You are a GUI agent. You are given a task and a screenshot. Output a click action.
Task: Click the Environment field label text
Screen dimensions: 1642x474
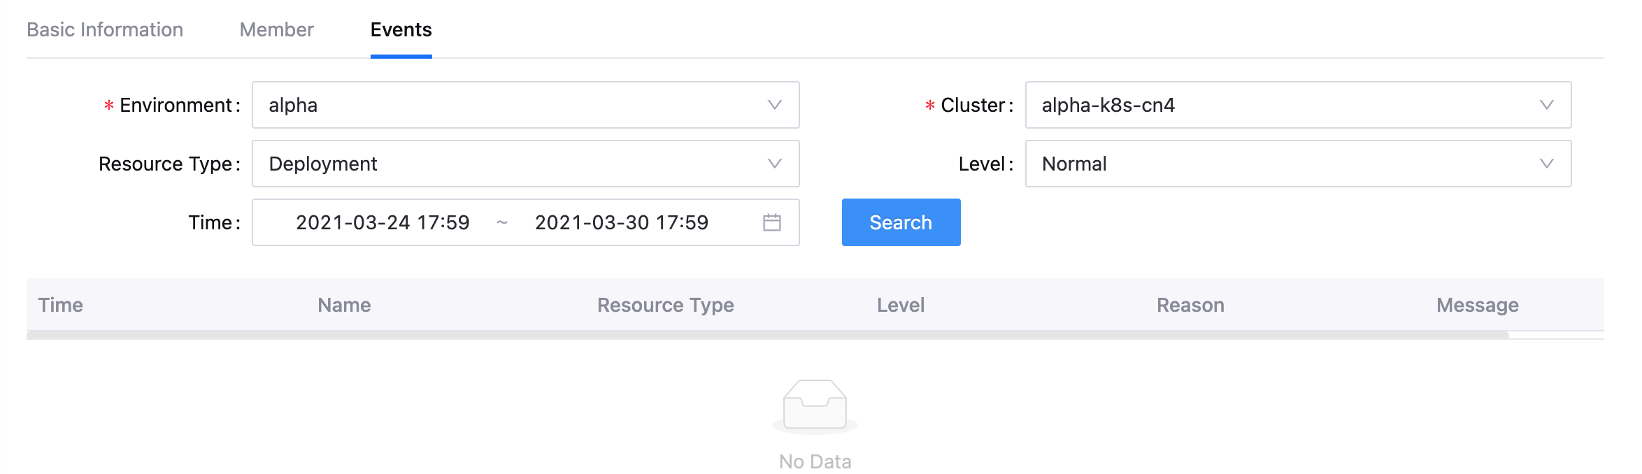pyautogui.click(x=176, y=105)
